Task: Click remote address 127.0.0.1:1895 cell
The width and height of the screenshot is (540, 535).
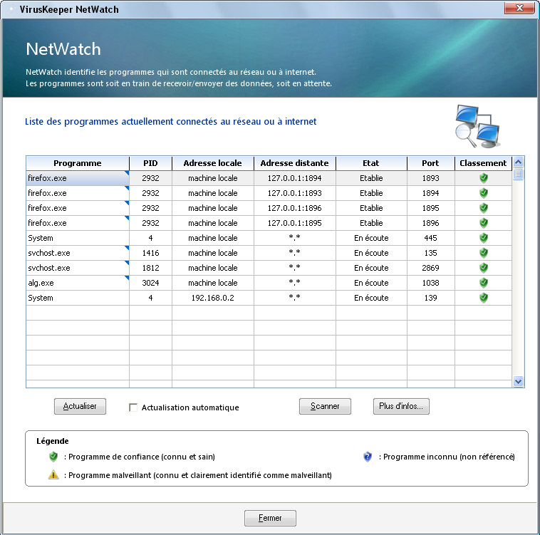Action: pyautogui.click(x=295, y=223)
